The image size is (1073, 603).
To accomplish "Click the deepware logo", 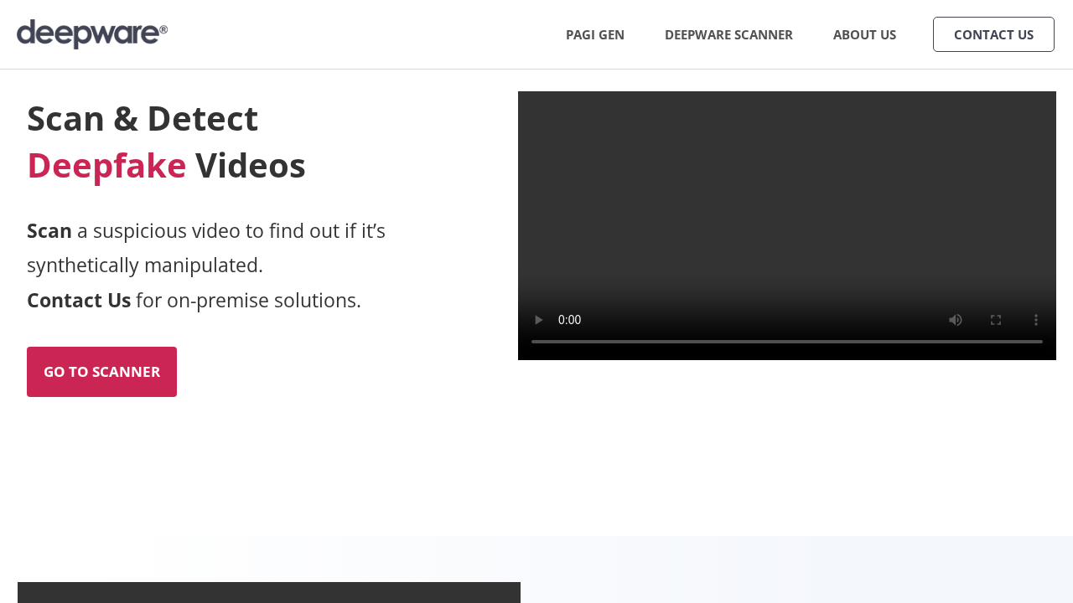I will point(92,34).
